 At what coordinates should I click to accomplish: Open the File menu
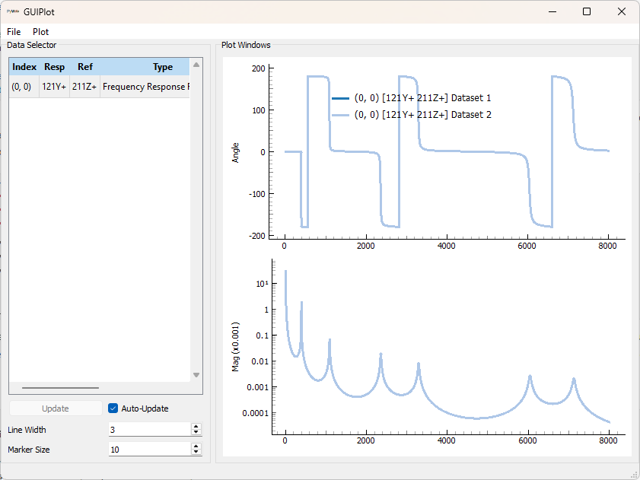coord(13,32)
